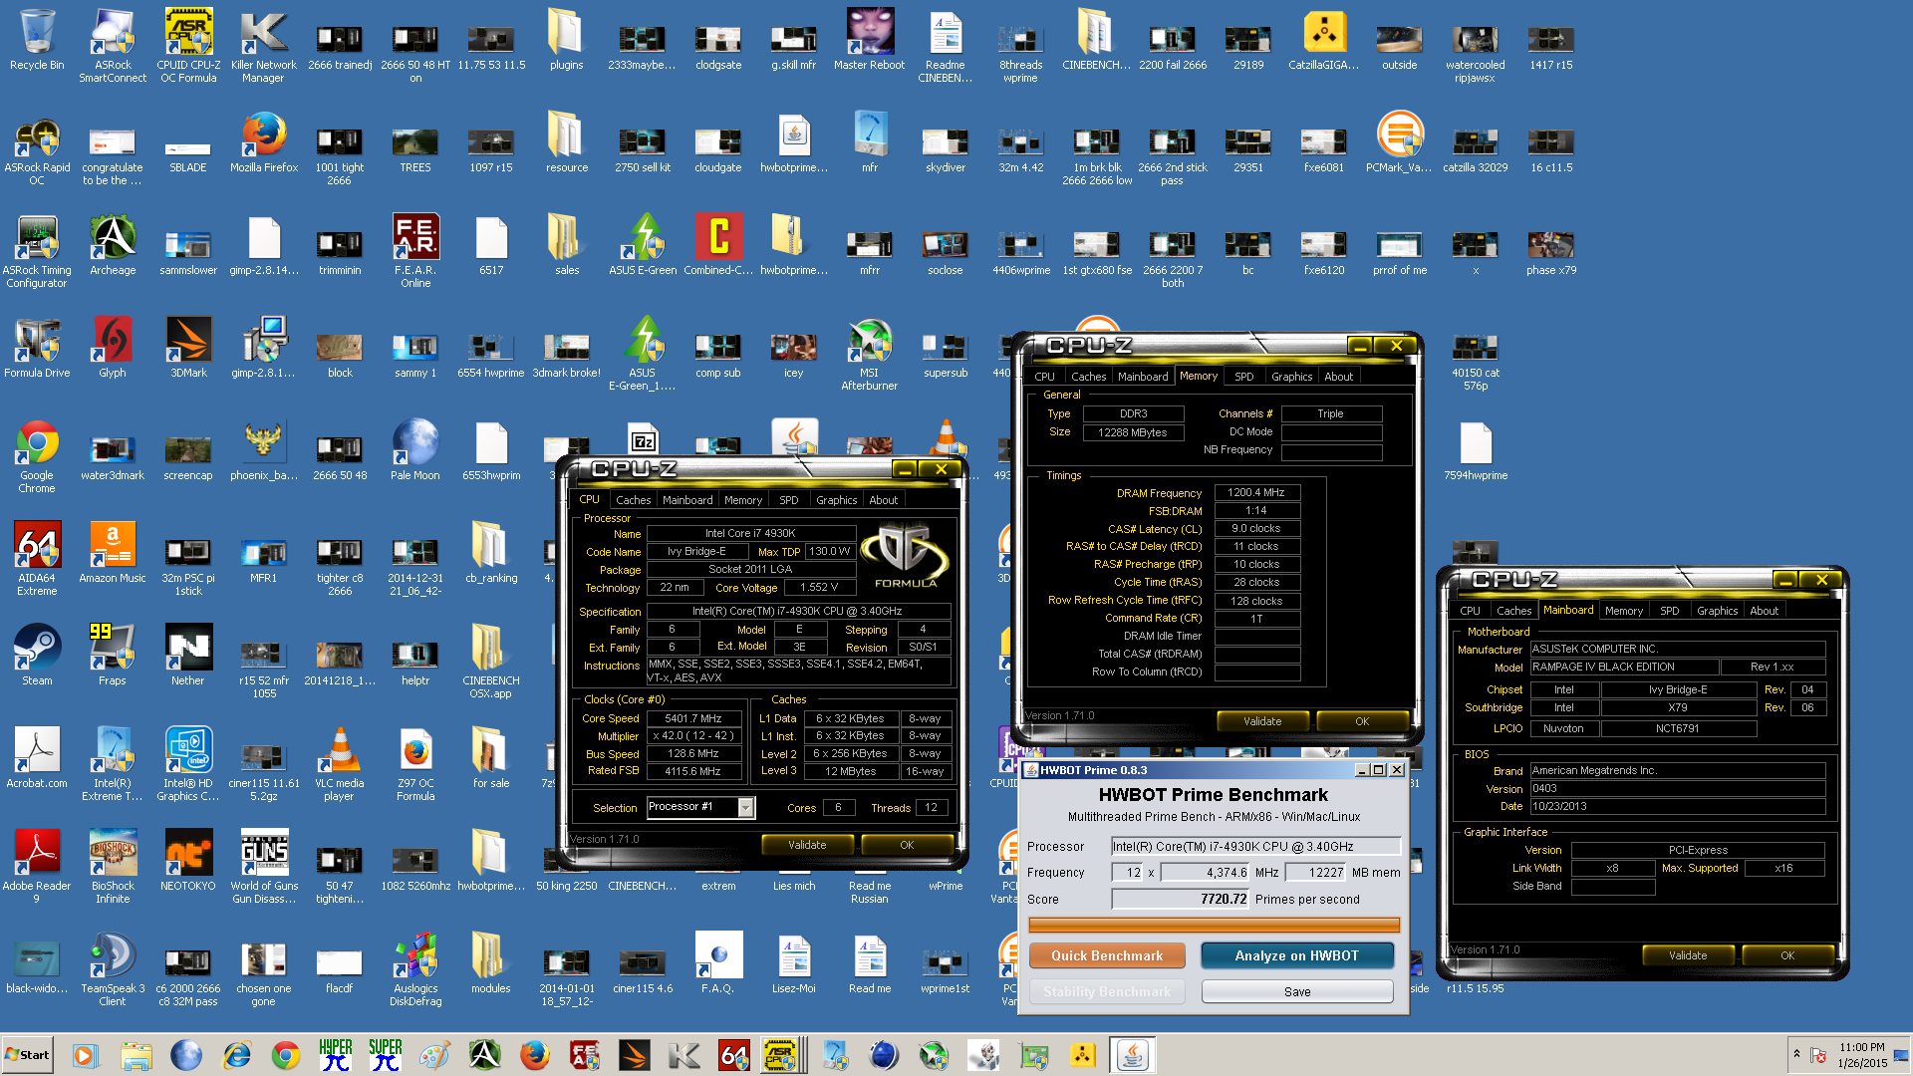Click HyperPI icon in the taskbar

tap(336, 1054)
